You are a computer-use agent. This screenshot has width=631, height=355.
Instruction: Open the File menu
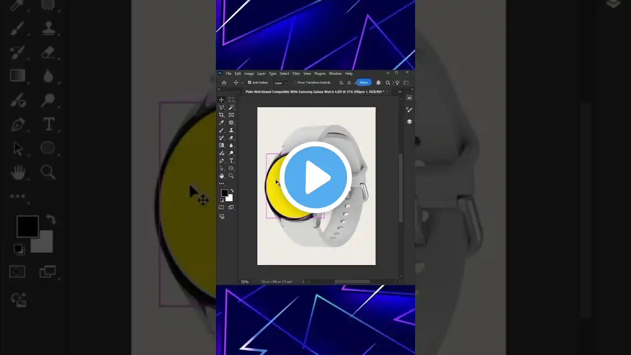(229, 73)
